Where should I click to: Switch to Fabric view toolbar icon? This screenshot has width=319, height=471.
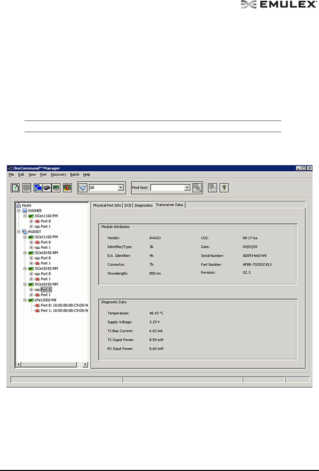point(47,187)
